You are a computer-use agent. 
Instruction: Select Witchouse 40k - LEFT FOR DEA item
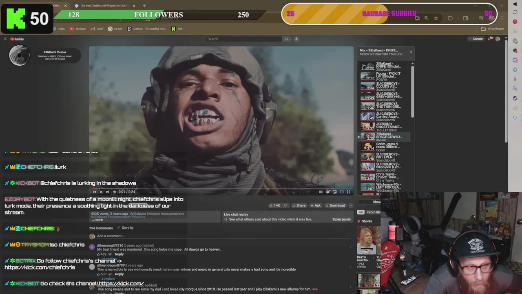[385, 187]
